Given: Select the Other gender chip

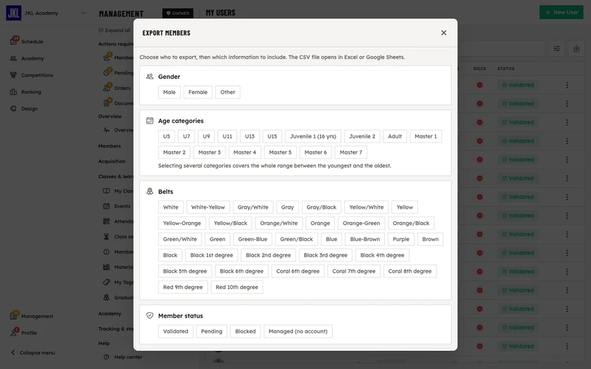Looking at the screenshot, I should click(228, 92).
